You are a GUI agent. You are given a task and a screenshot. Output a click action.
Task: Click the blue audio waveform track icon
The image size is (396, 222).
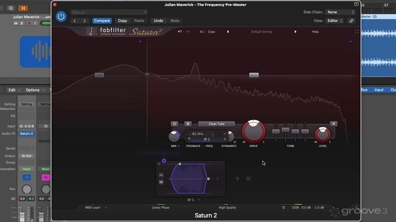[35, 52]
